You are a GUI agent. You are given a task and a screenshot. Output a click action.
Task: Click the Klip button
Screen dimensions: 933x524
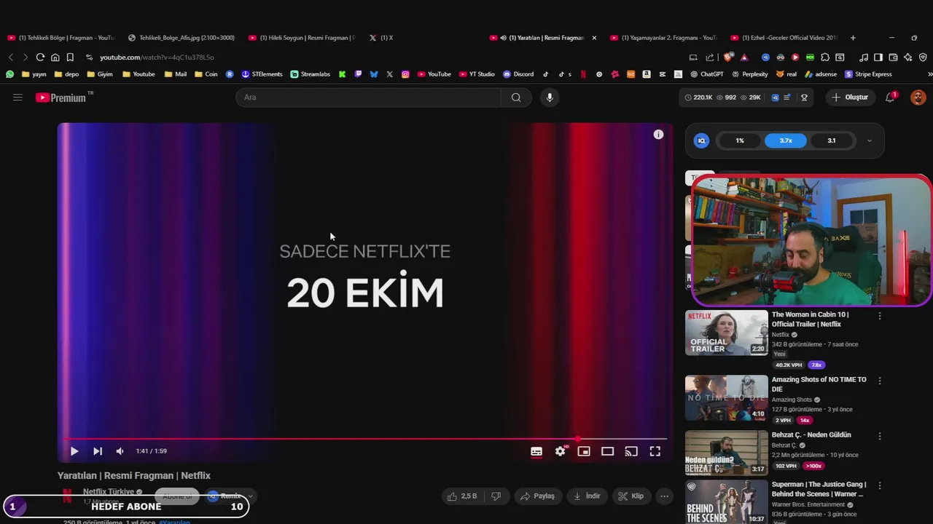[631, 496]
